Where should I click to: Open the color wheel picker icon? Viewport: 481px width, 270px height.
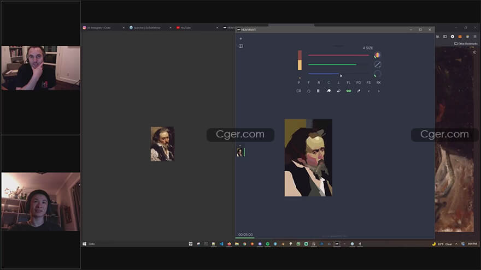click(x=377, y=55)
